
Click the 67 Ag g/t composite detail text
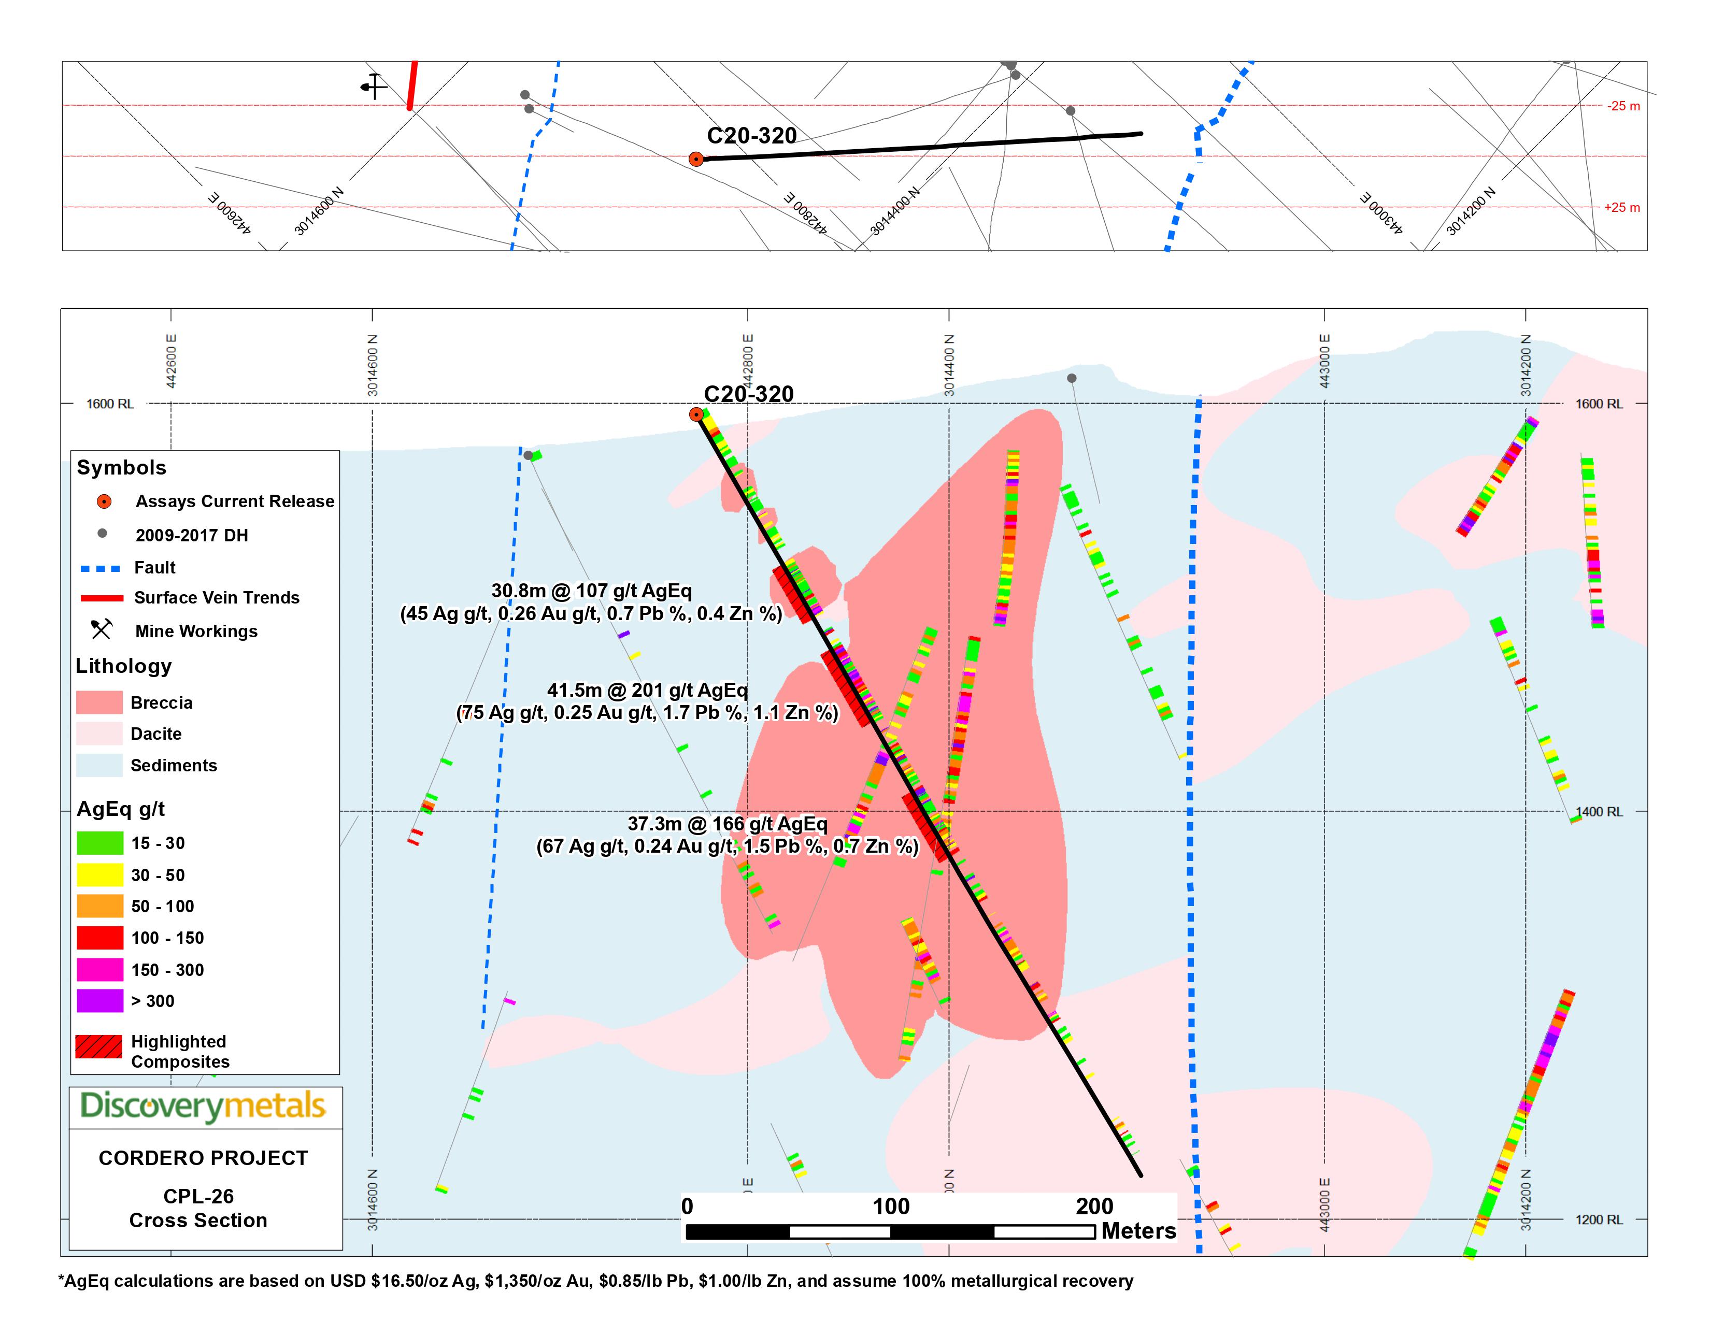click(x=728, y=846)
